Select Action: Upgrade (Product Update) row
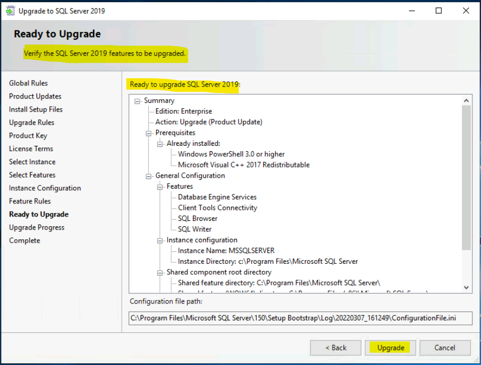The height and width of the screenshot is (365, 481). (x=209, y=122)
